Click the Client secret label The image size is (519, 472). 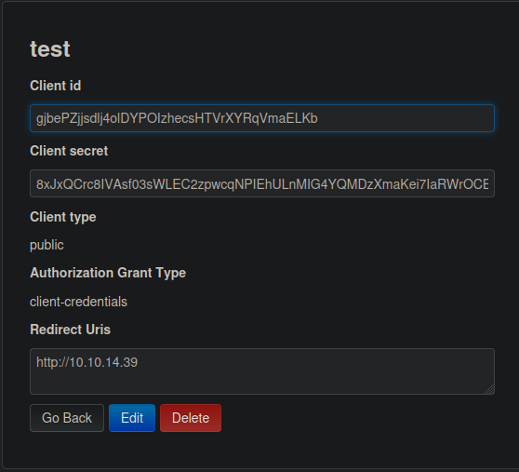pos(69,151)
